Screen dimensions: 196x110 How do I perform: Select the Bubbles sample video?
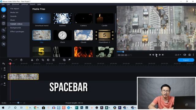click(62, 18)
